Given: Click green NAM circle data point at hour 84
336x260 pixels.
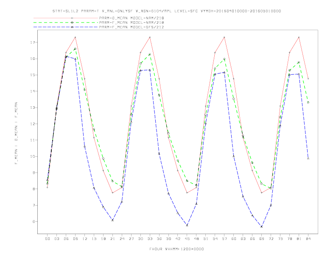Looking at the screenshot, I should [x=308, y=102].
